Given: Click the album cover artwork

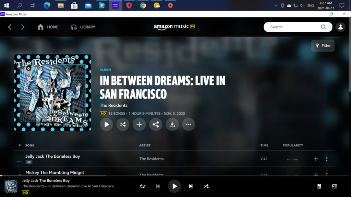Looking at the screenshot, I should click(52, 93).
